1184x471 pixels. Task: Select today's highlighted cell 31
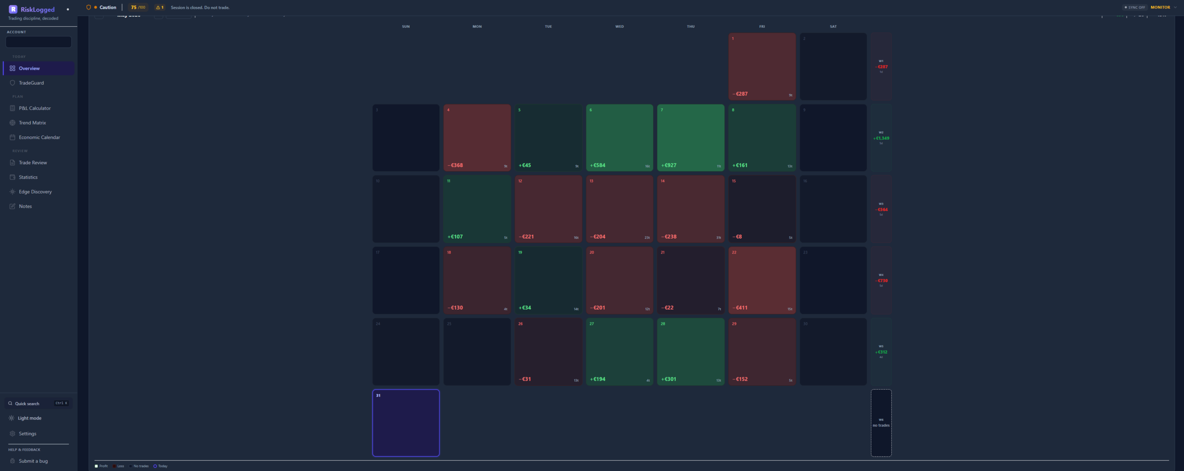pyautogui.click(x=406, y=423)
